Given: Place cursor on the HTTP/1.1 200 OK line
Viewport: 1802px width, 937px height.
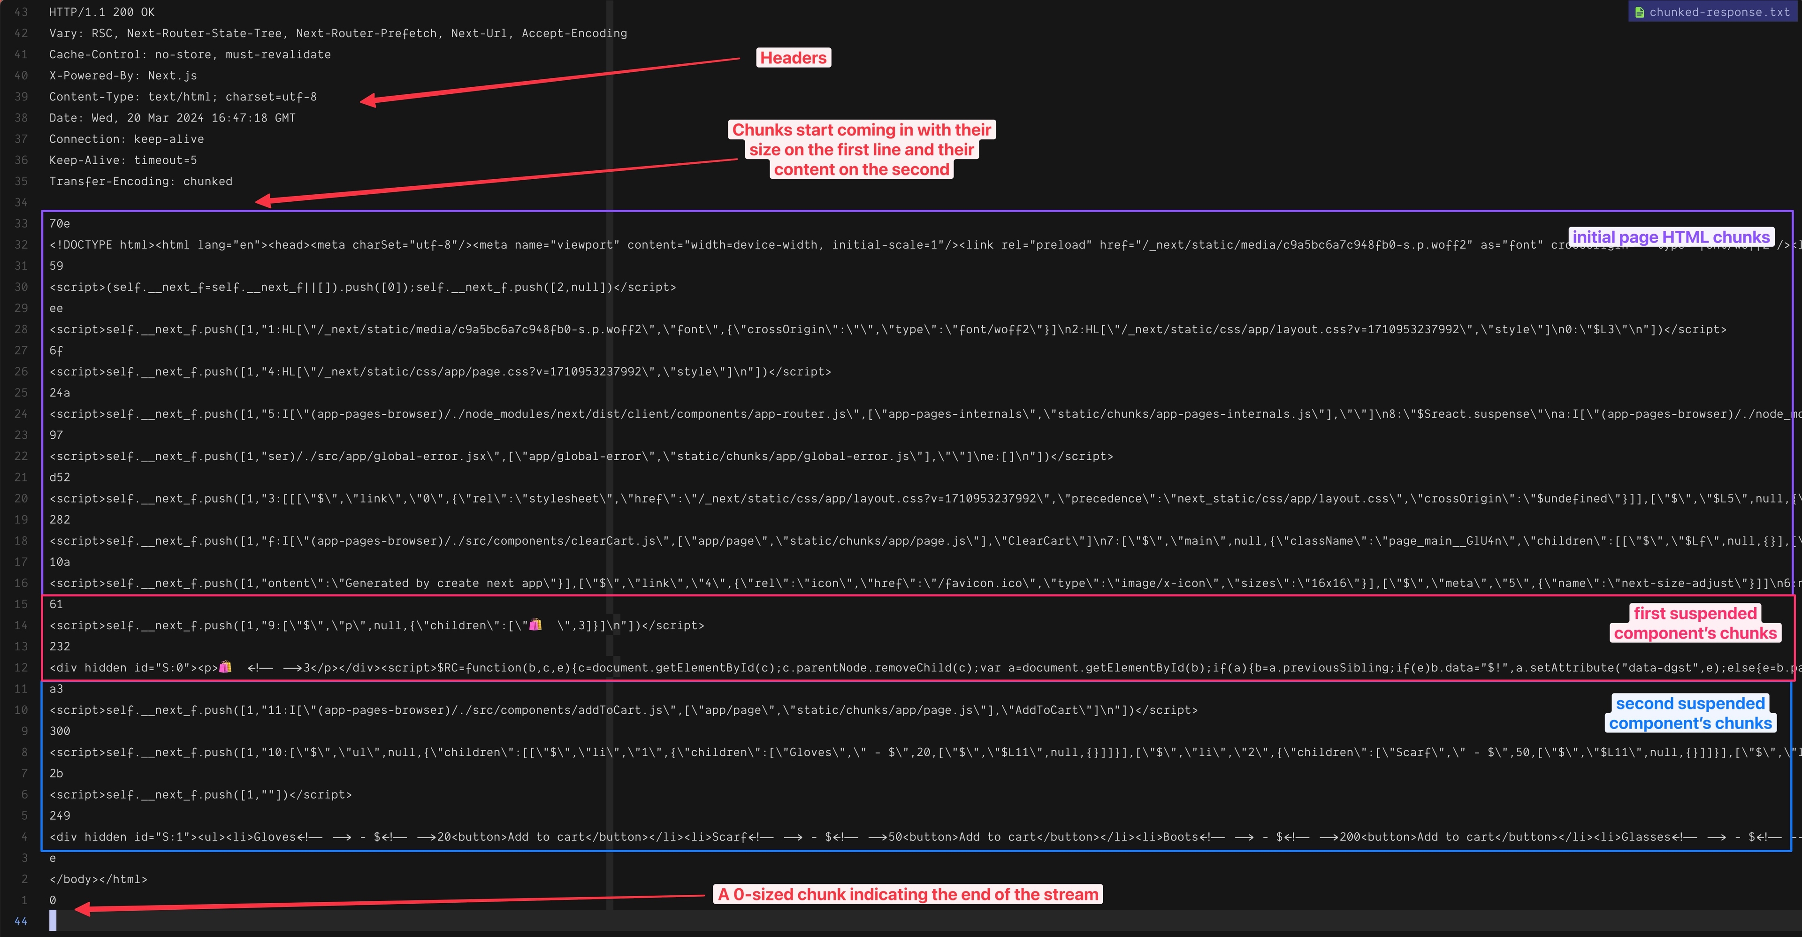Looking at the screenshot, I should [102, 12].
